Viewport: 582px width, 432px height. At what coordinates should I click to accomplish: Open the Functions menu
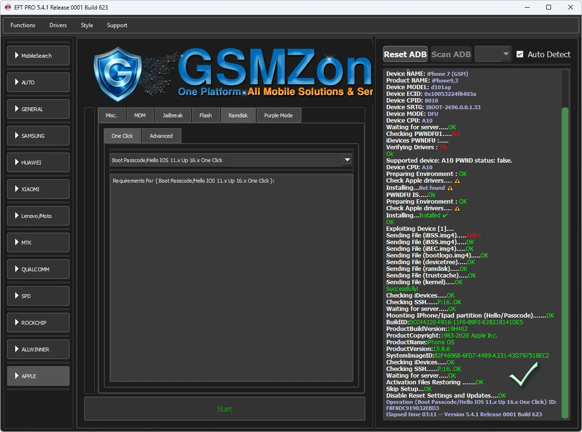click(x=23, y=25)
